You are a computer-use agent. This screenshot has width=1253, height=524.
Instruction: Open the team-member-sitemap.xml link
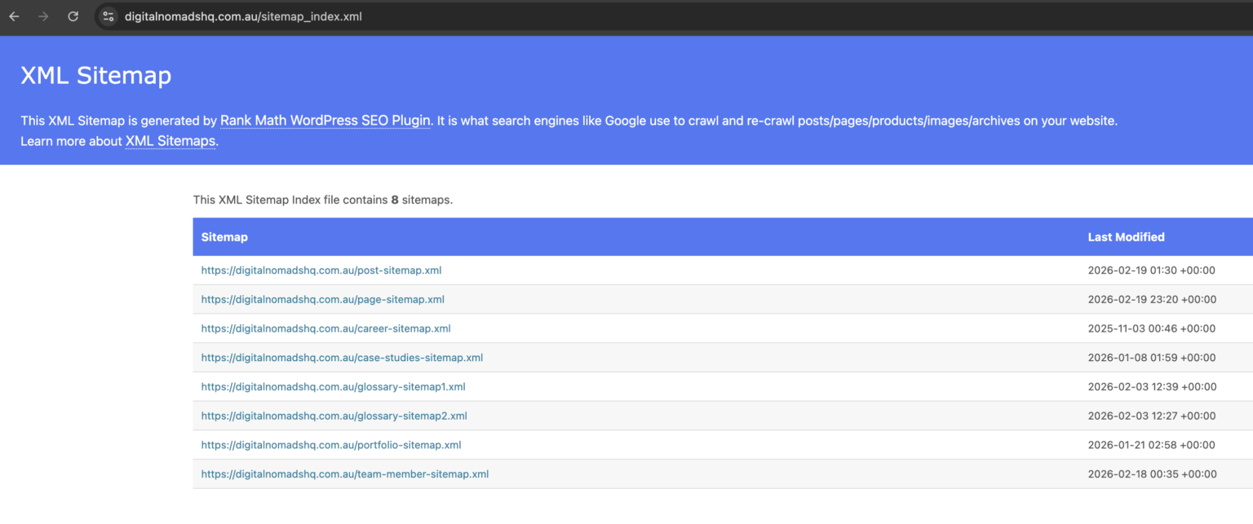(345, 473)
